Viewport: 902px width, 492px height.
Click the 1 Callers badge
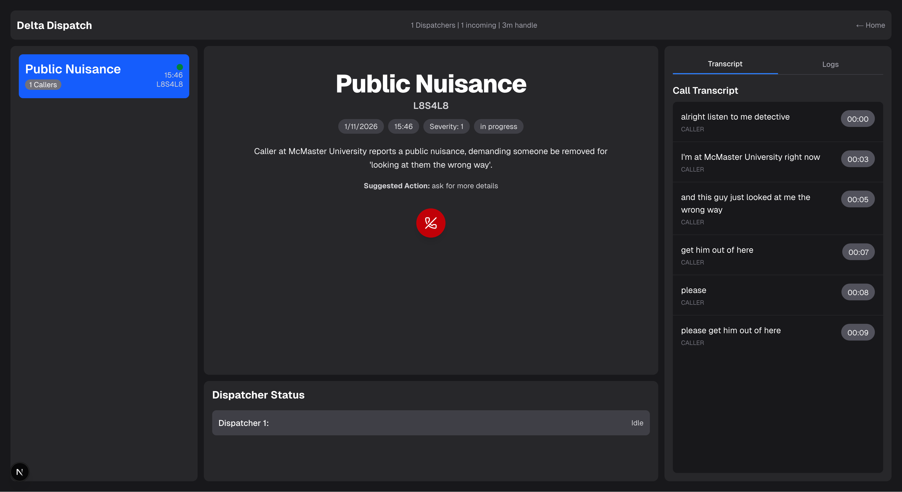(x=43, y=85)
